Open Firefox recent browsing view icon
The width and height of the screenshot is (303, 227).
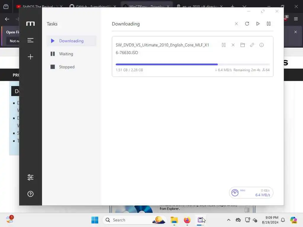tap(6, 7)
